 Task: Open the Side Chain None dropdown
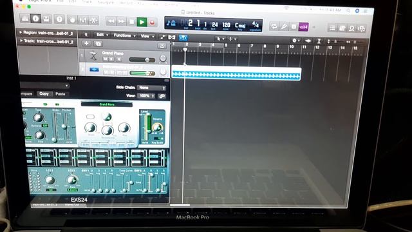[152, 88]
